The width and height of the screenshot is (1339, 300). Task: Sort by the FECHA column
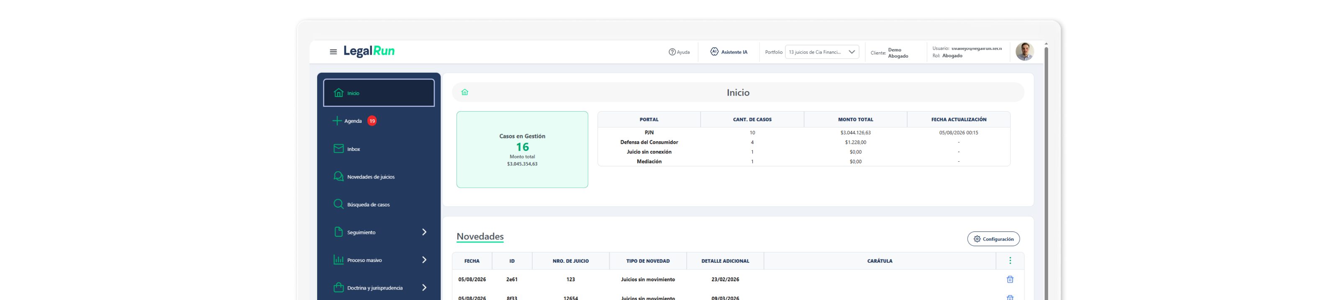point(472,261)
